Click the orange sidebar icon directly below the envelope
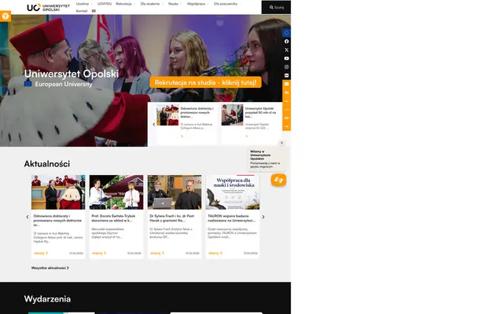The image size is (503, 314). point(286,93)
